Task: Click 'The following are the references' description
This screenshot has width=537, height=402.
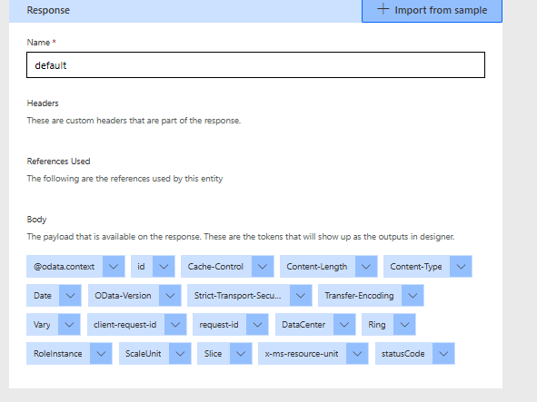Action: coord(124,179)
